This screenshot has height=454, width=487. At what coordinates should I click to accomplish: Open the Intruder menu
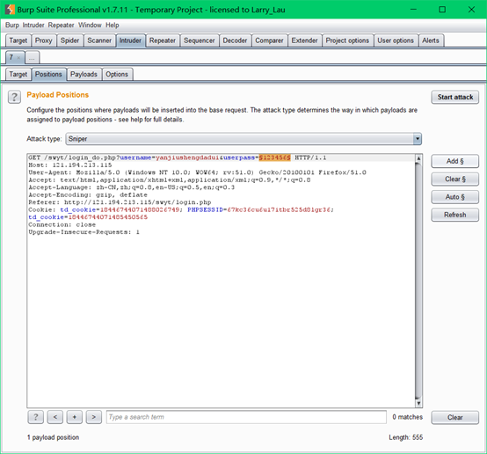coord(33,26)
